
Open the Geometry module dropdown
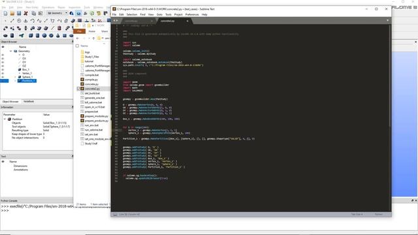(57, 13)
